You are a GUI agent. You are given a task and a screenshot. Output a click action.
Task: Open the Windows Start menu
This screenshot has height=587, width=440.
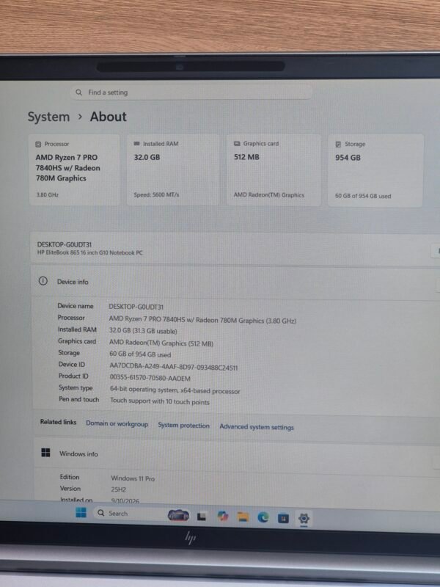81,512
